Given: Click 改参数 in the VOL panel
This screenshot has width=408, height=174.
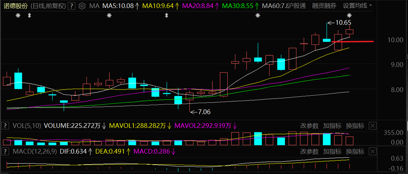Looking at the screenshot, I should pyautogui.click(x=309, y=126).
